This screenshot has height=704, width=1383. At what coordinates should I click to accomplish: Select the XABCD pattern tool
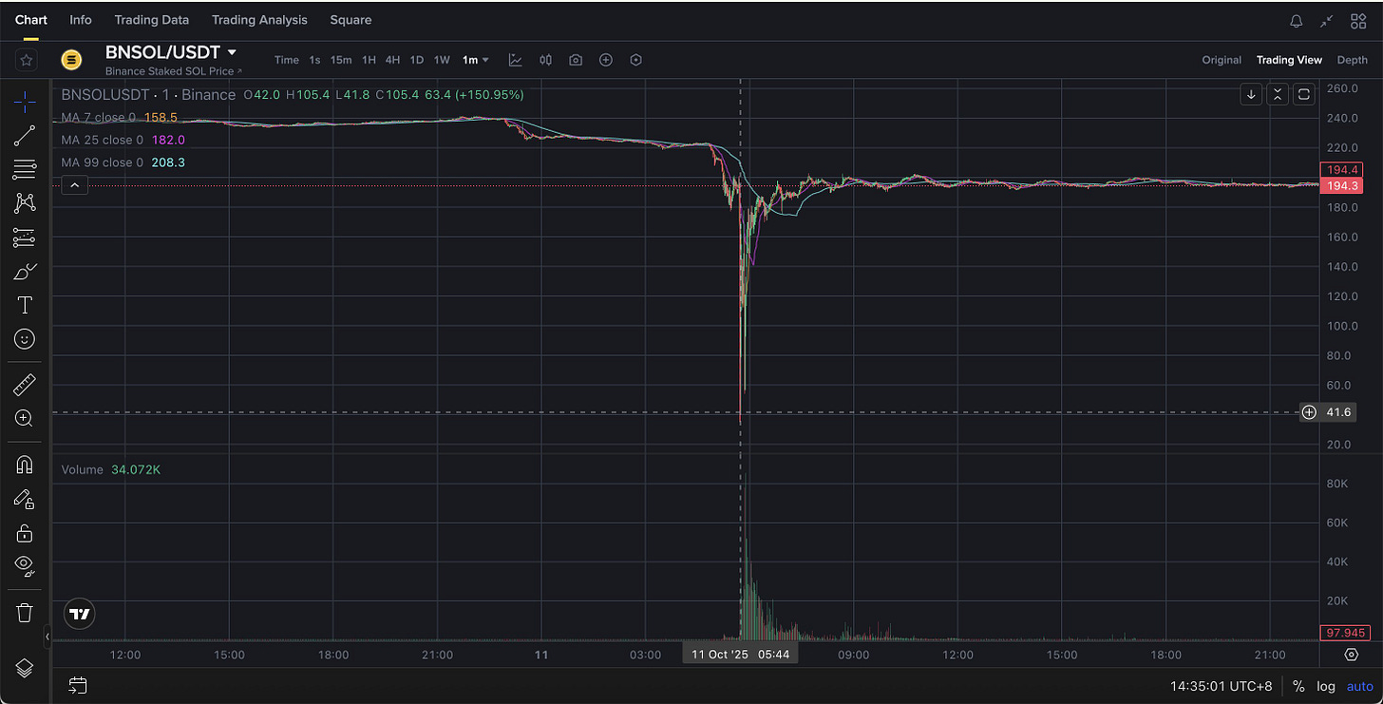tap(26, 203)
